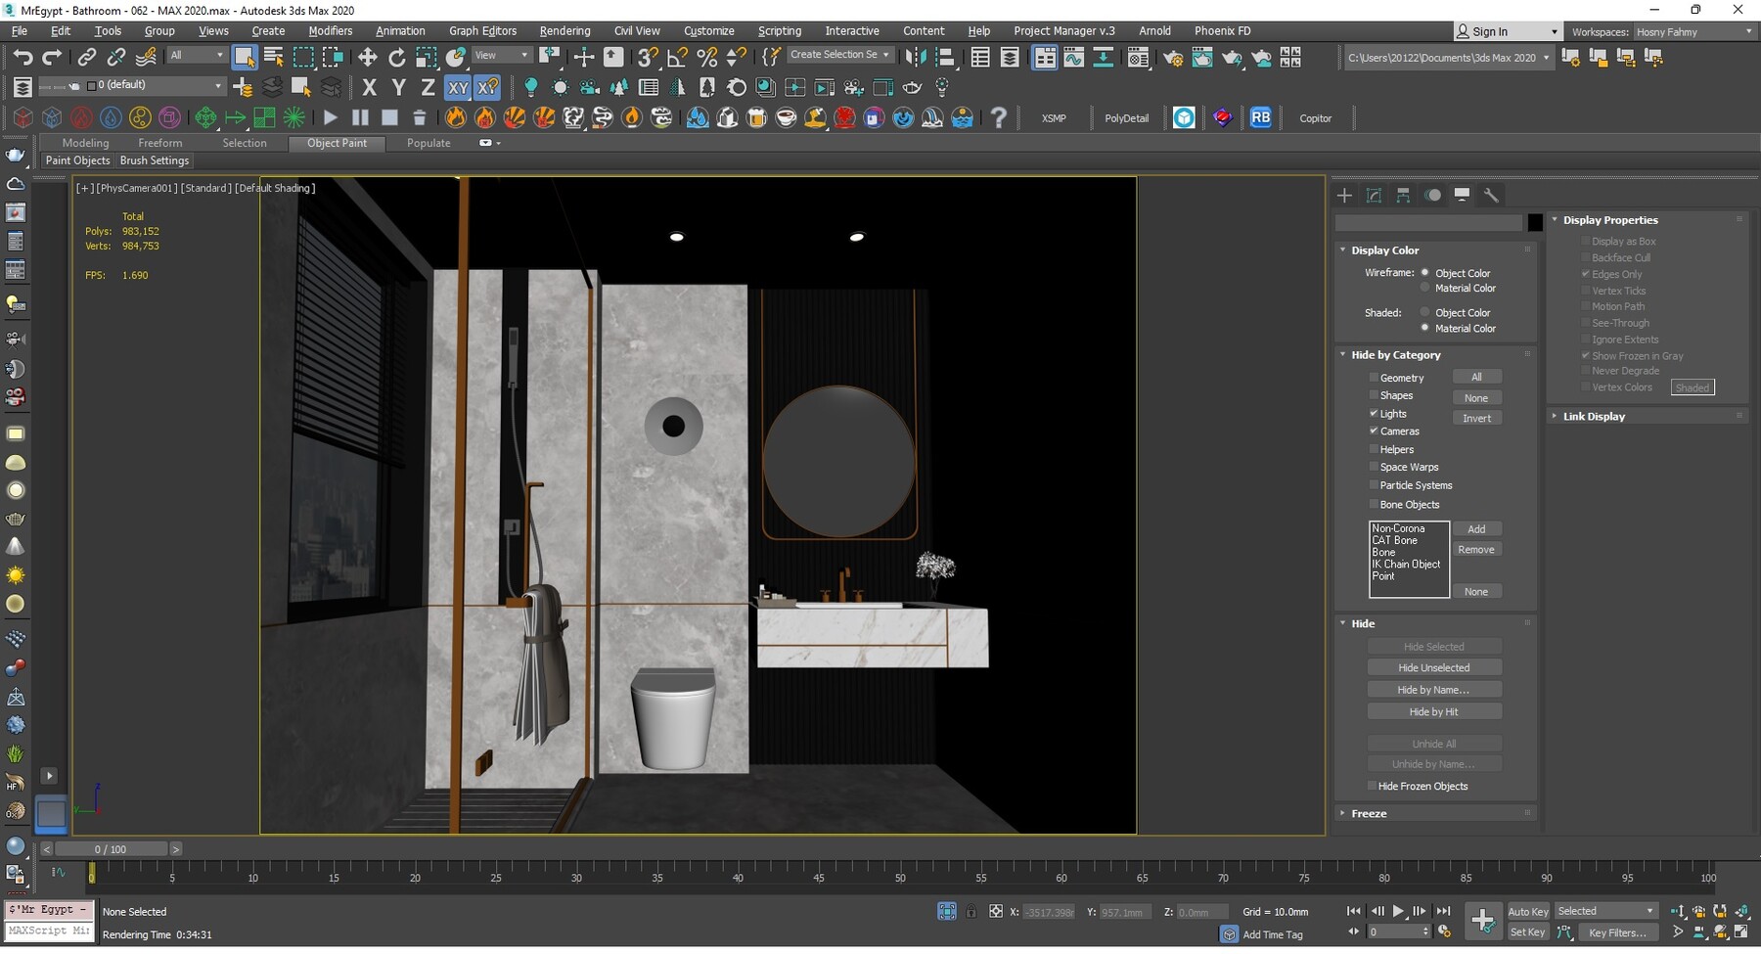1761x954 pixels.
Task: Open the Align tool
Action: click(x=946, y=57)
